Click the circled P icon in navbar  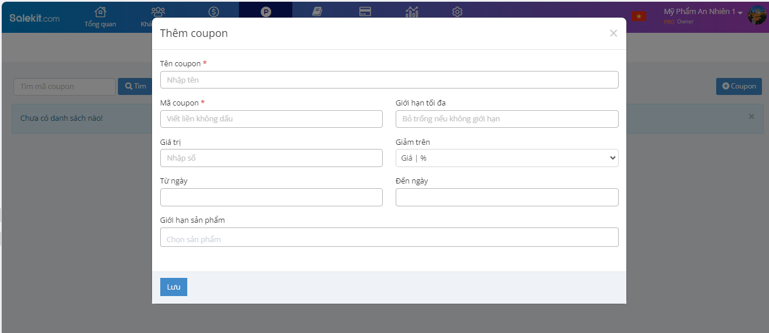pyautogui.click(x=266, y=12)
